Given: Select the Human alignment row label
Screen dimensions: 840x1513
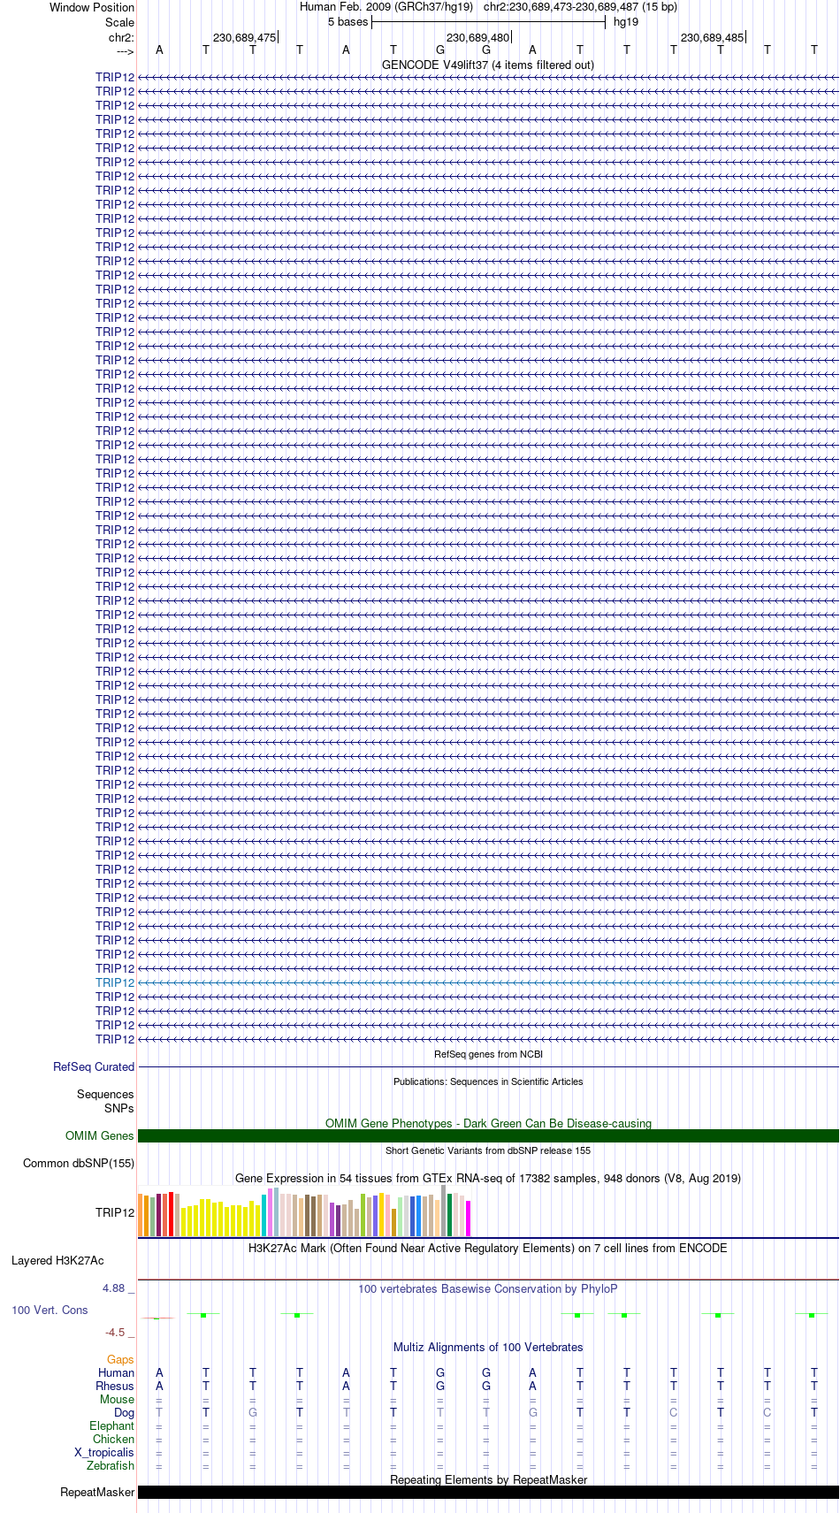Looking at the screenshot, I should [117, 1372].
